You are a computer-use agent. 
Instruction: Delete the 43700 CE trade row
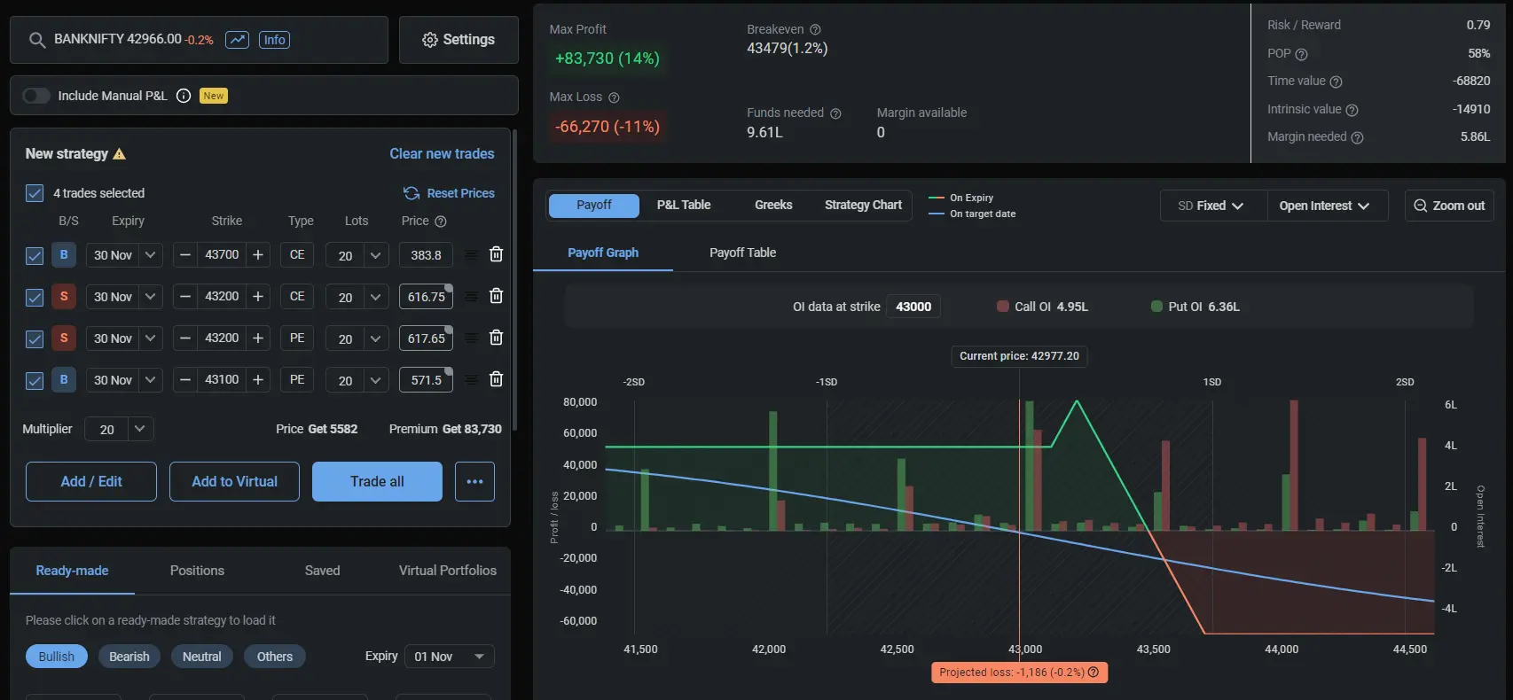tap(497, 254)
